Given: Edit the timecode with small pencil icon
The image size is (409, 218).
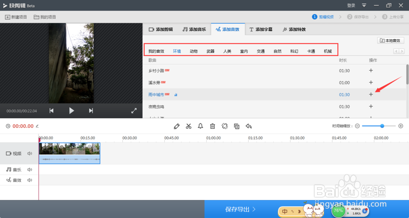Looking at the screenshot, I should tap(37, 126).
